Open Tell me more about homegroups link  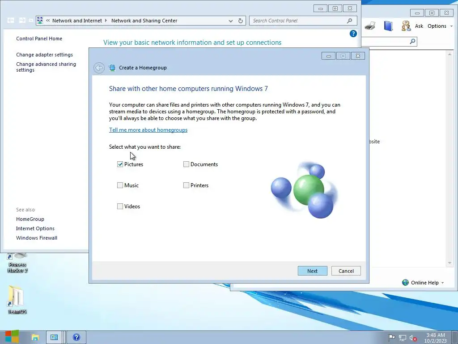pyautogui.click(x=148, y=129)
